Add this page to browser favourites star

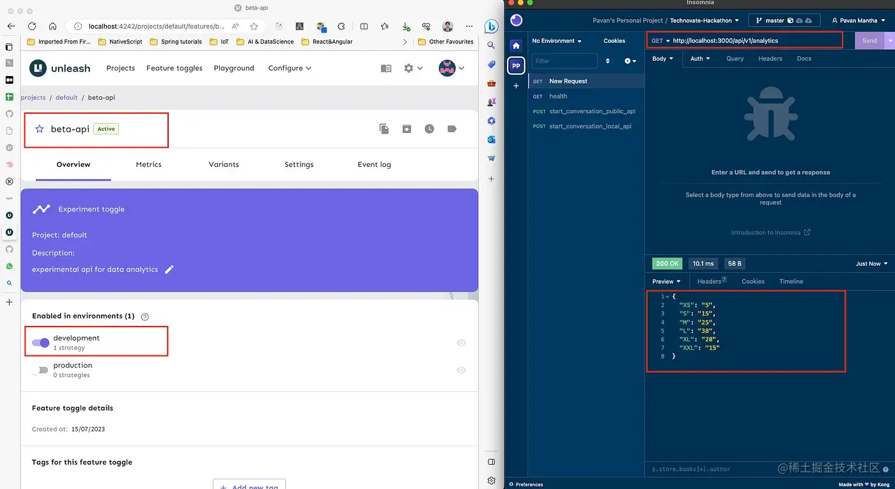click(x=254, y=26)
